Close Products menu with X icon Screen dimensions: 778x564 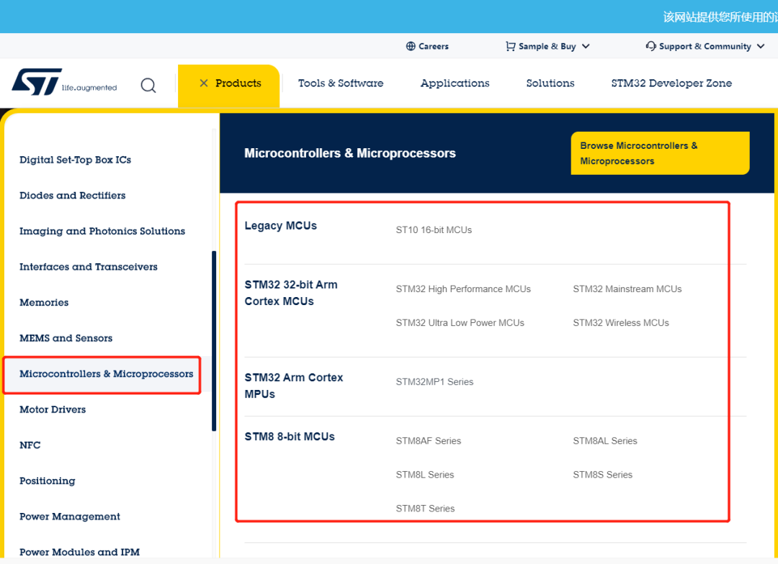(203, 83)
